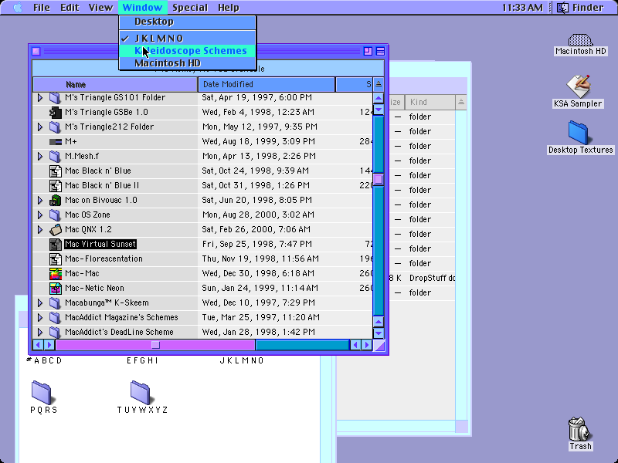Open the Edit menu
The width and height of the screenshot is (618, 463).
point(70,8)
